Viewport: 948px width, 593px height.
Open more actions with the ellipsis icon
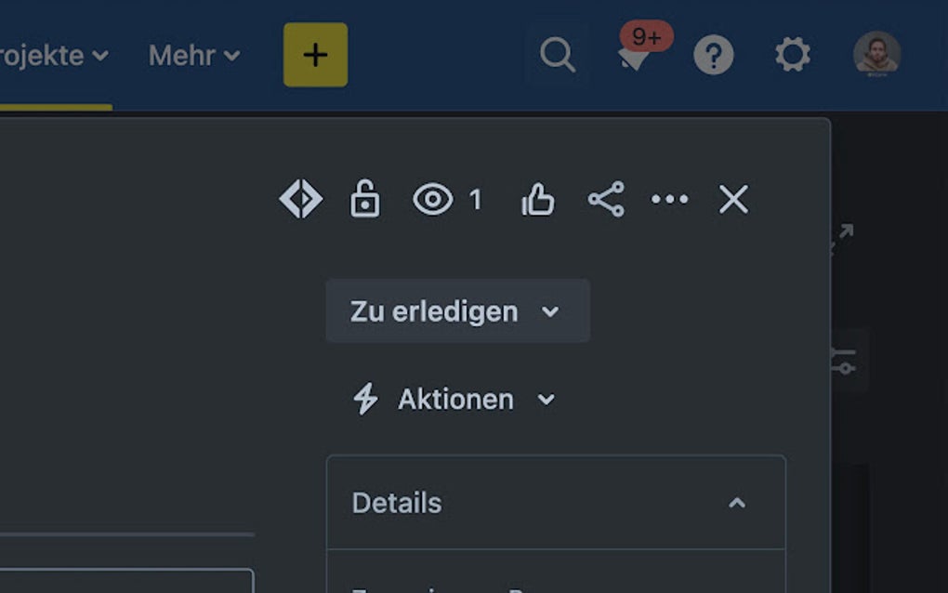669,199
